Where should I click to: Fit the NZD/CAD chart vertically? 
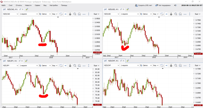(x=89, y=14)
